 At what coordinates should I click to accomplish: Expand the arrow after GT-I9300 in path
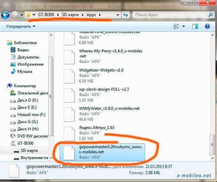(58, 15)
